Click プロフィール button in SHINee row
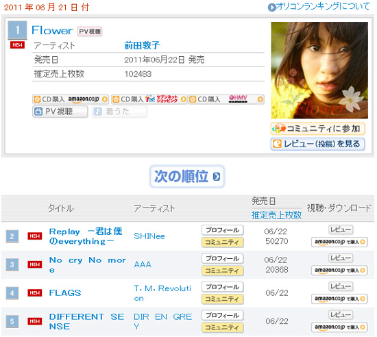The height and width of the screenshot is (337, 377). [x=223, y=230]
